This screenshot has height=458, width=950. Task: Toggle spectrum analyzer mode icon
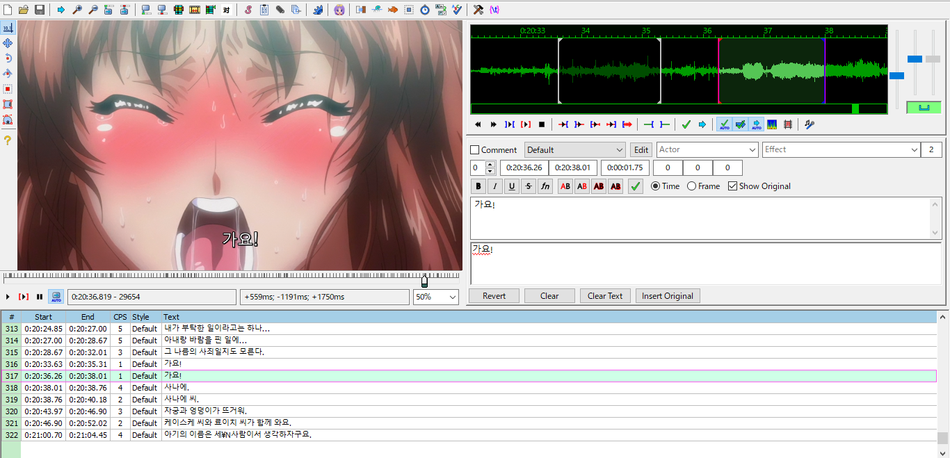pyautogui.click(x=772, y=124)
